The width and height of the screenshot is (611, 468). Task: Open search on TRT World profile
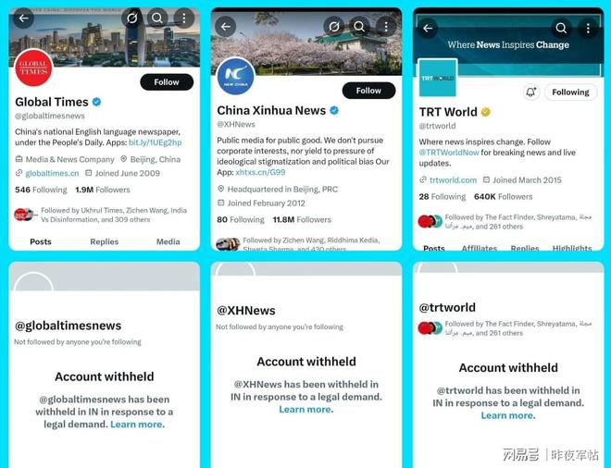561,29
